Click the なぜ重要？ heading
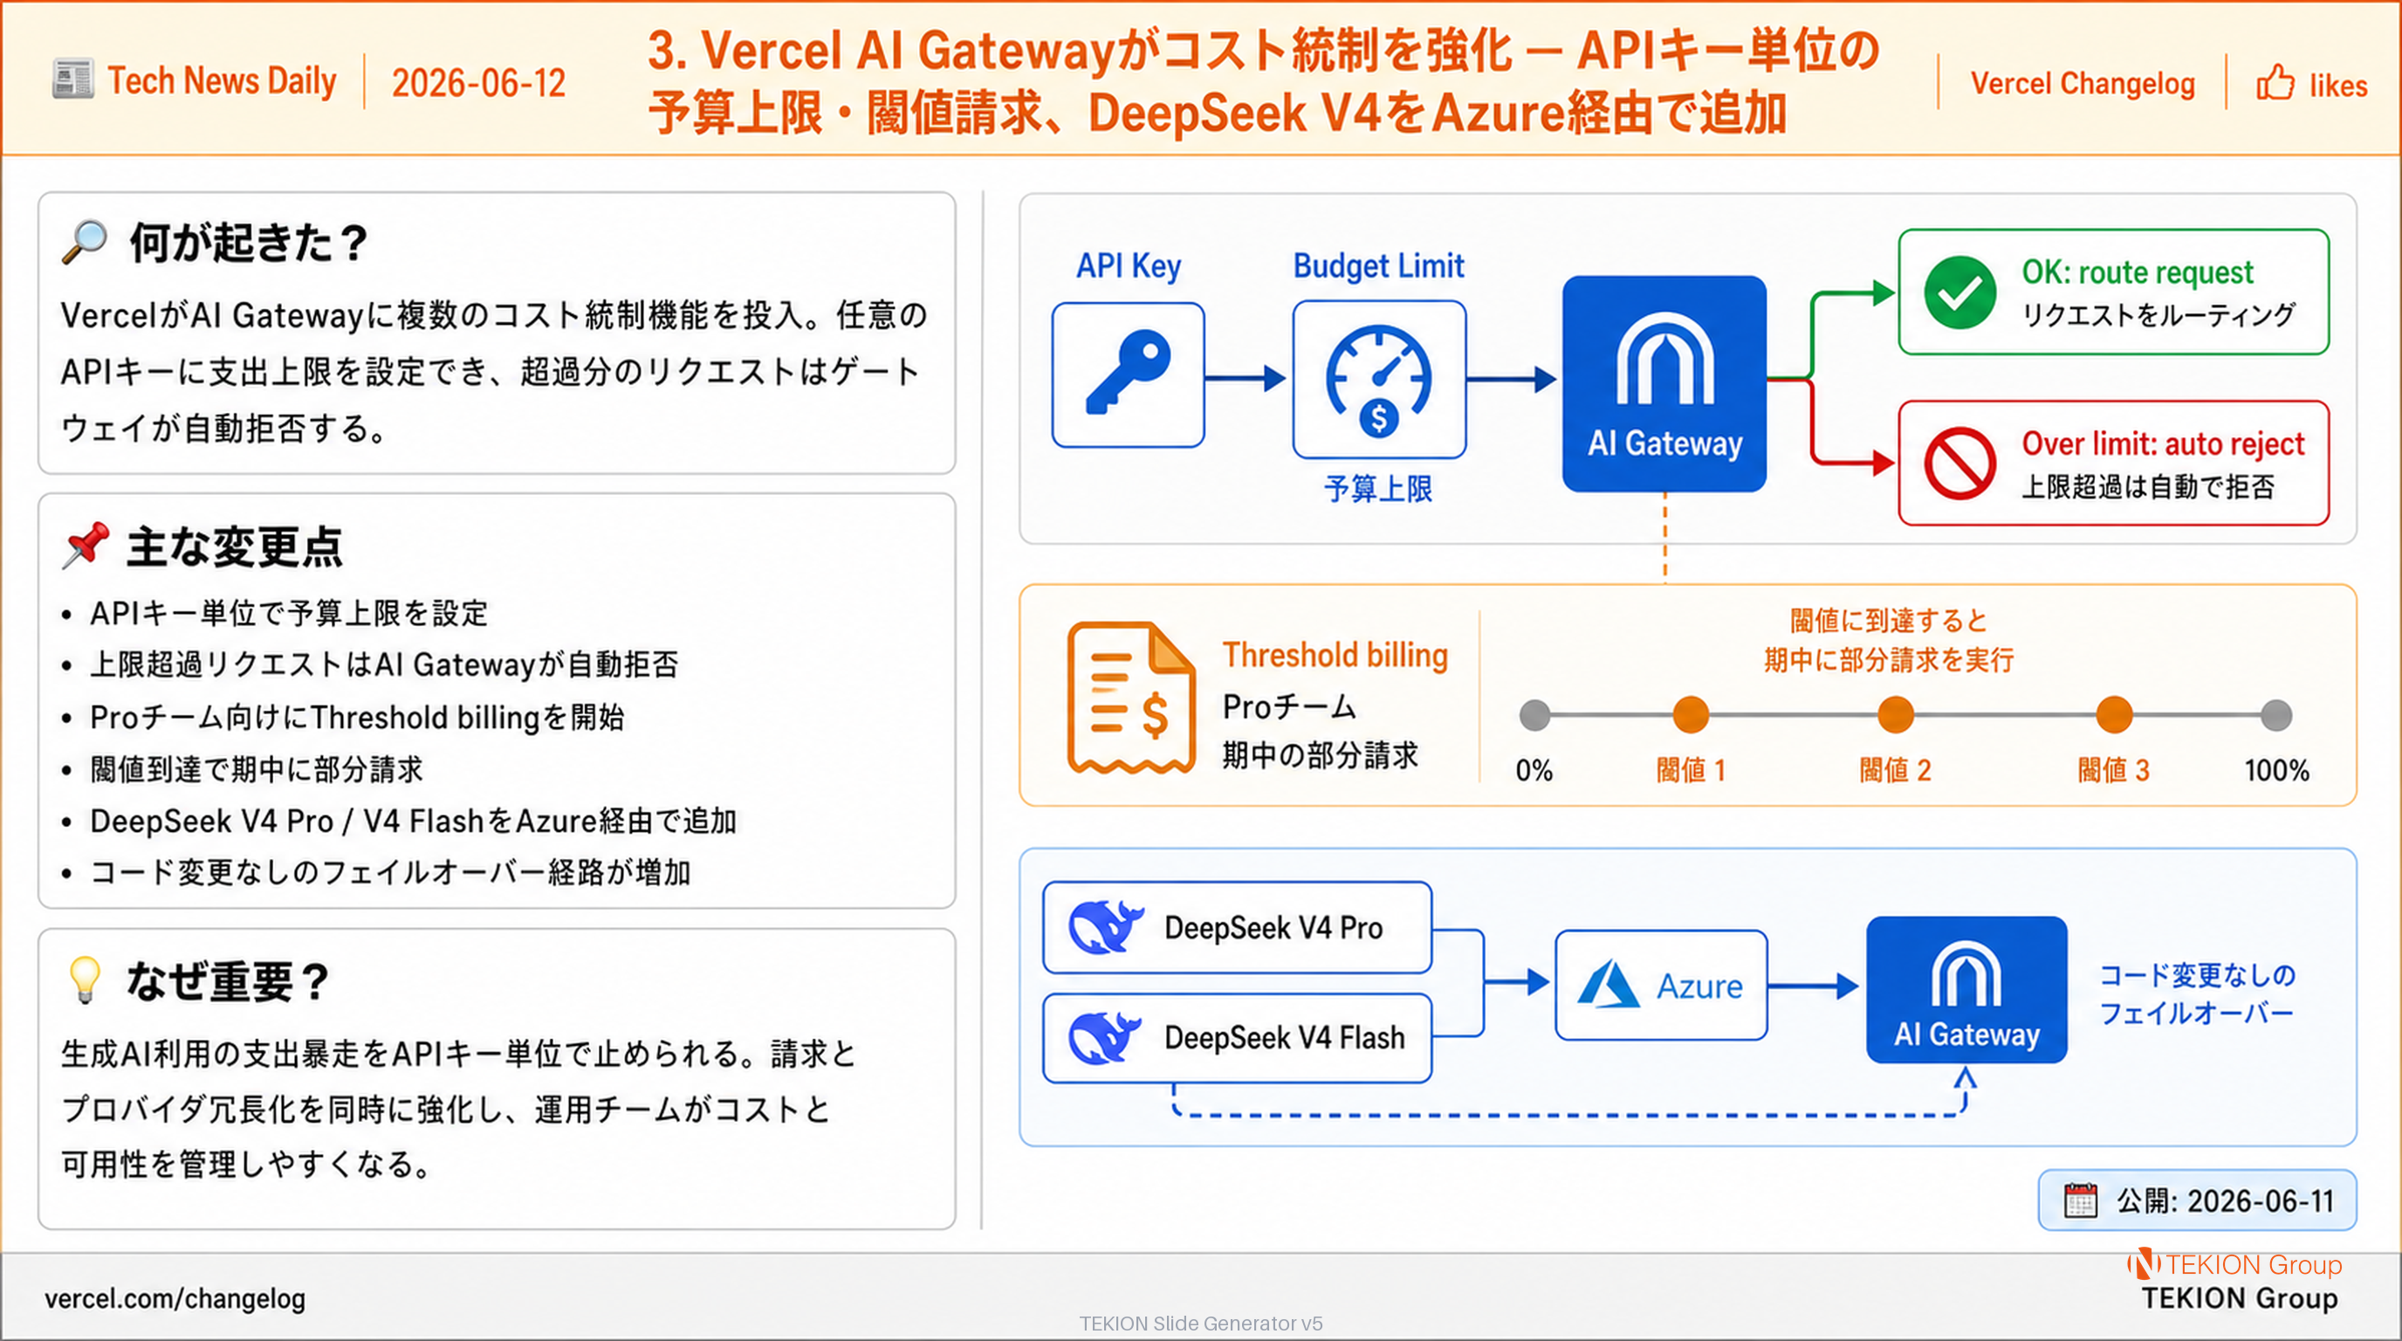This screenshot has height=1341, width=2402. pyautogui.click(x=228, y=981)
